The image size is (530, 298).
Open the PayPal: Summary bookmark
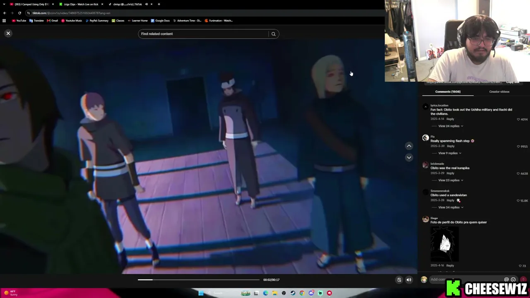(x=97, y=21)
